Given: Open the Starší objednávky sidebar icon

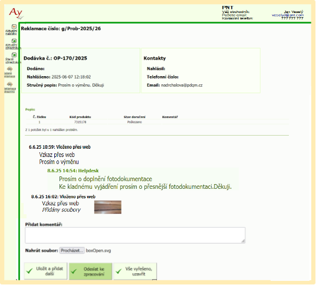Looking at the screenshot, I should pyautogui.click(x=14, y=55).
